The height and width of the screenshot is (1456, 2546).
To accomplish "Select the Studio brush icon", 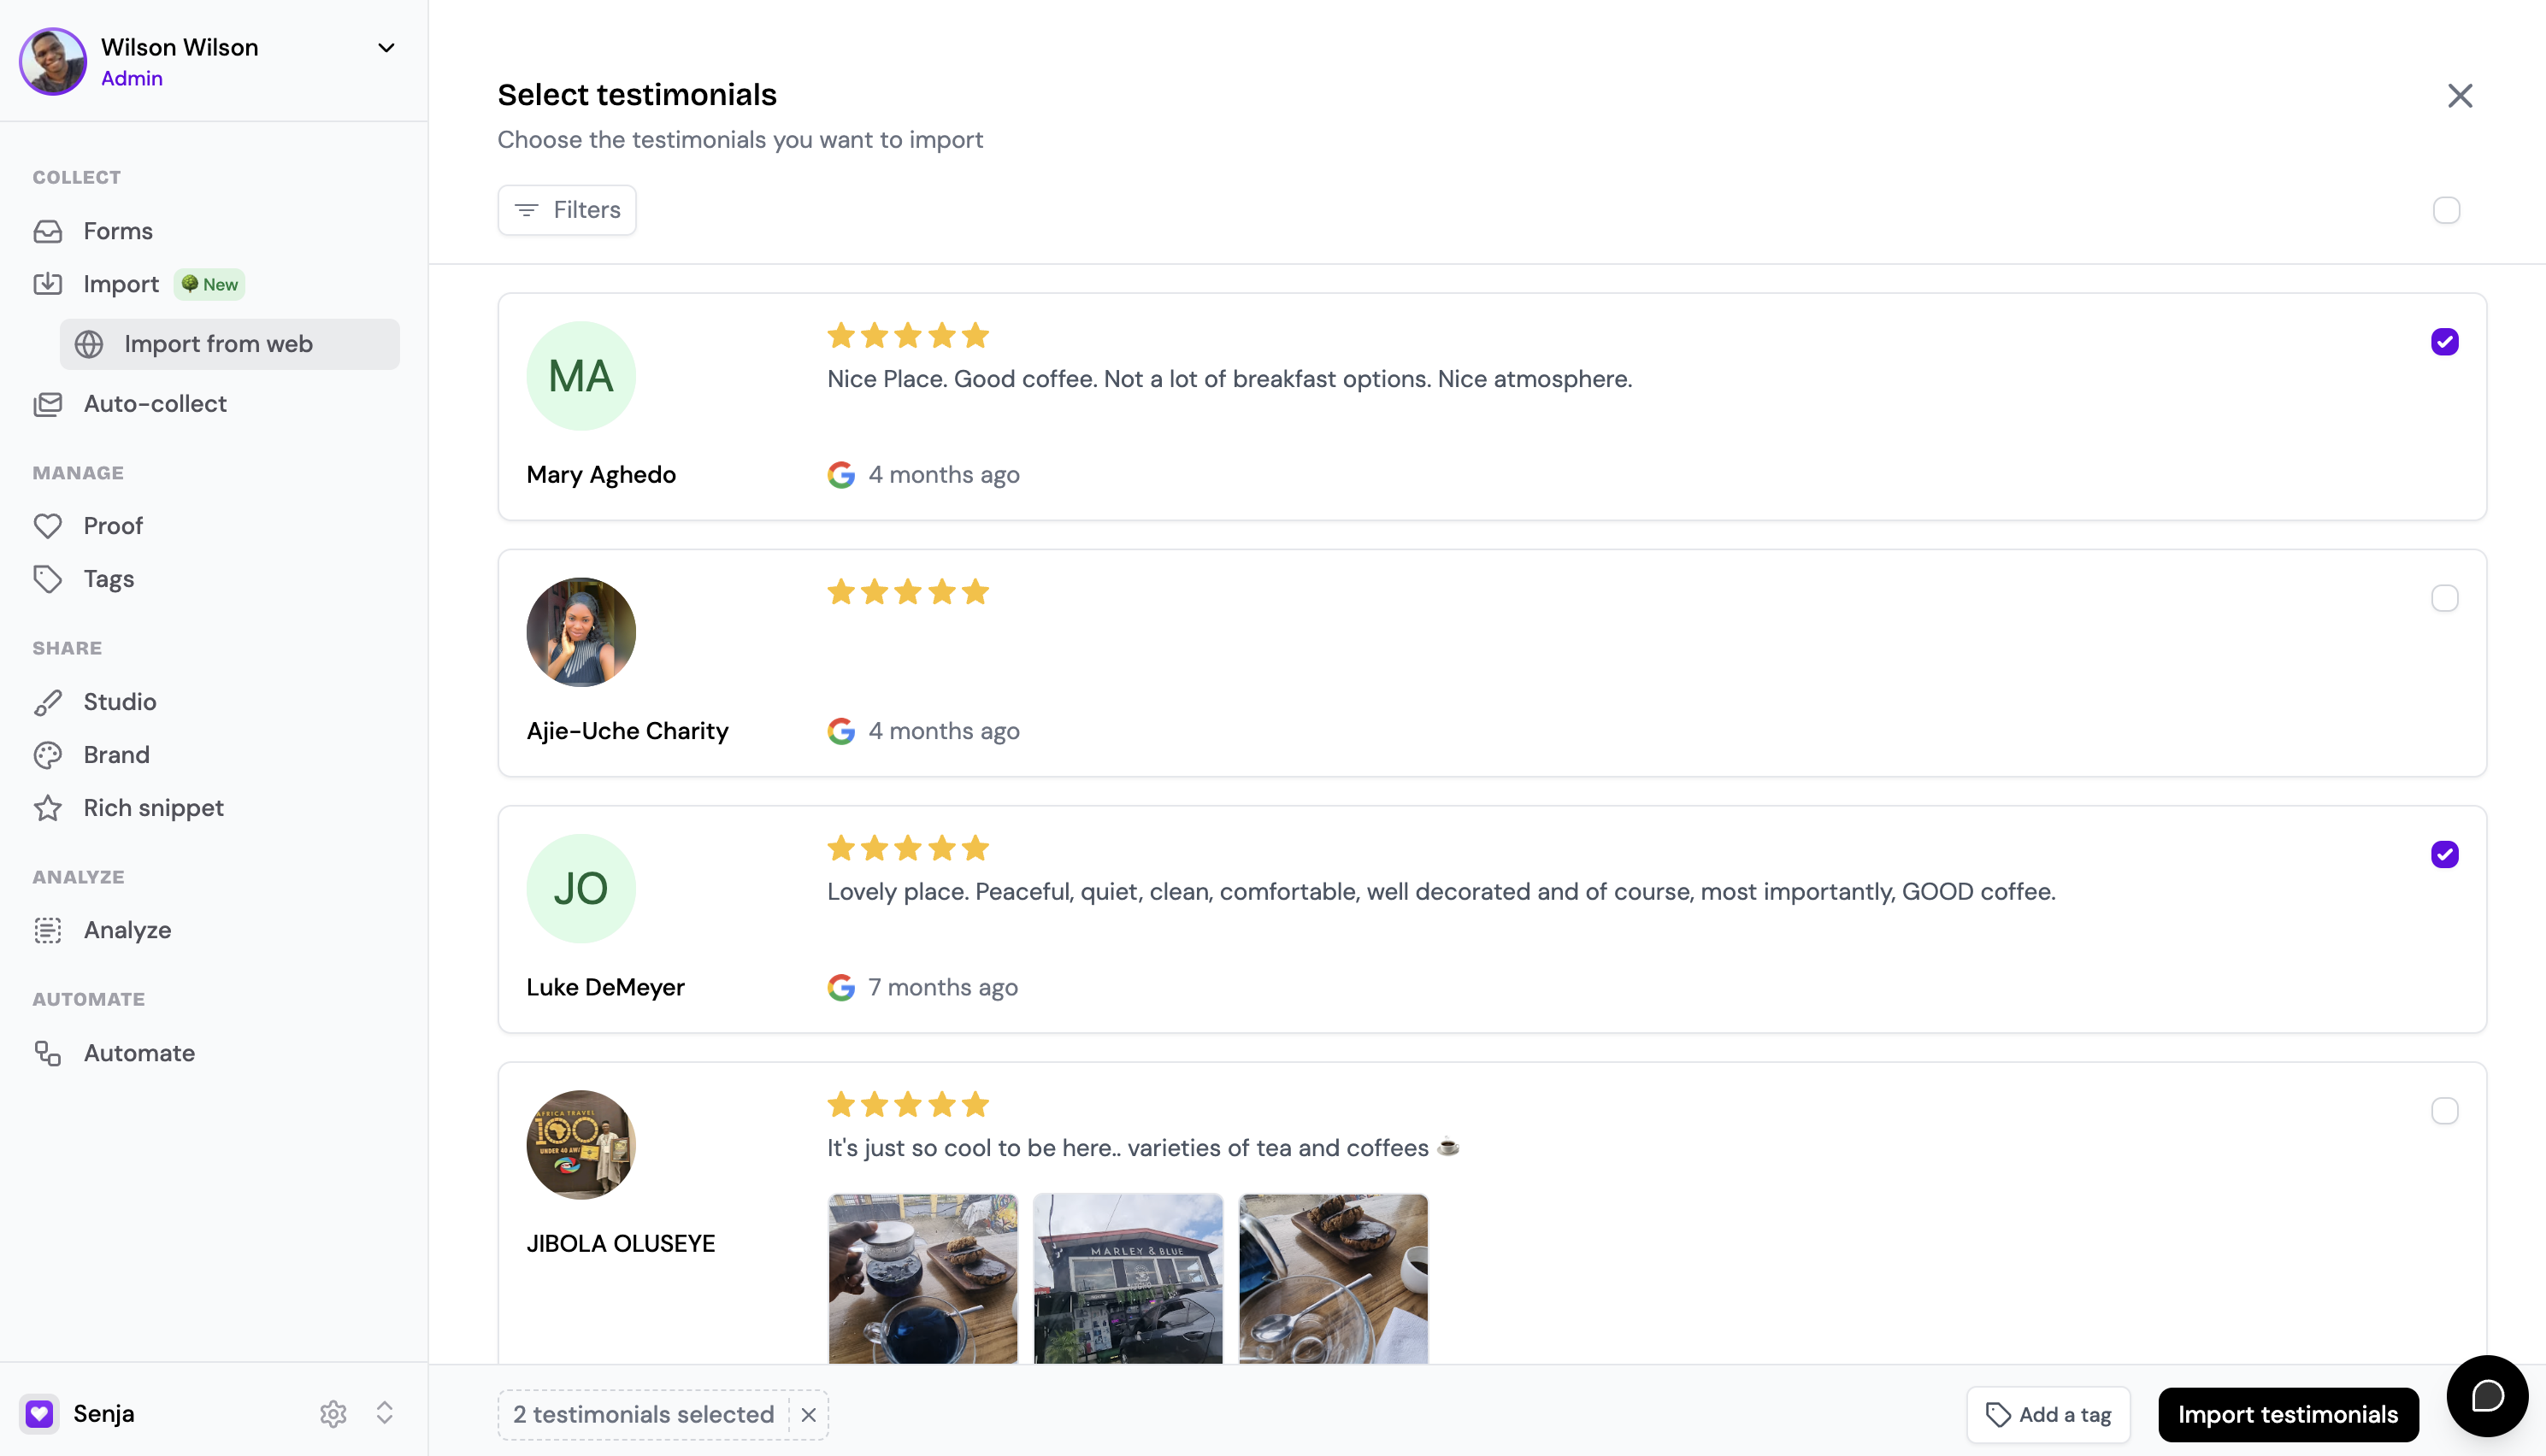I will coord(47,702).
